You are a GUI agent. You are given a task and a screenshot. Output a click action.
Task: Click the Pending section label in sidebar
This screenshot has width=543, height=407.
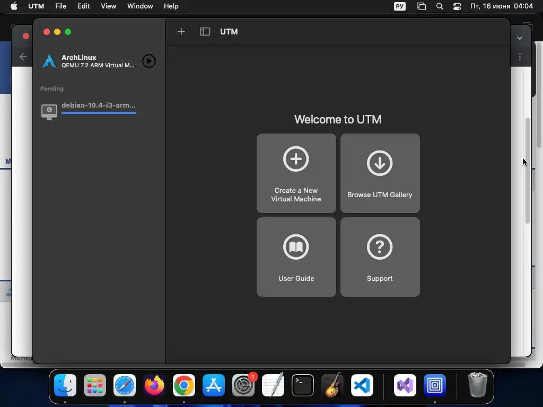coord(52,89)
